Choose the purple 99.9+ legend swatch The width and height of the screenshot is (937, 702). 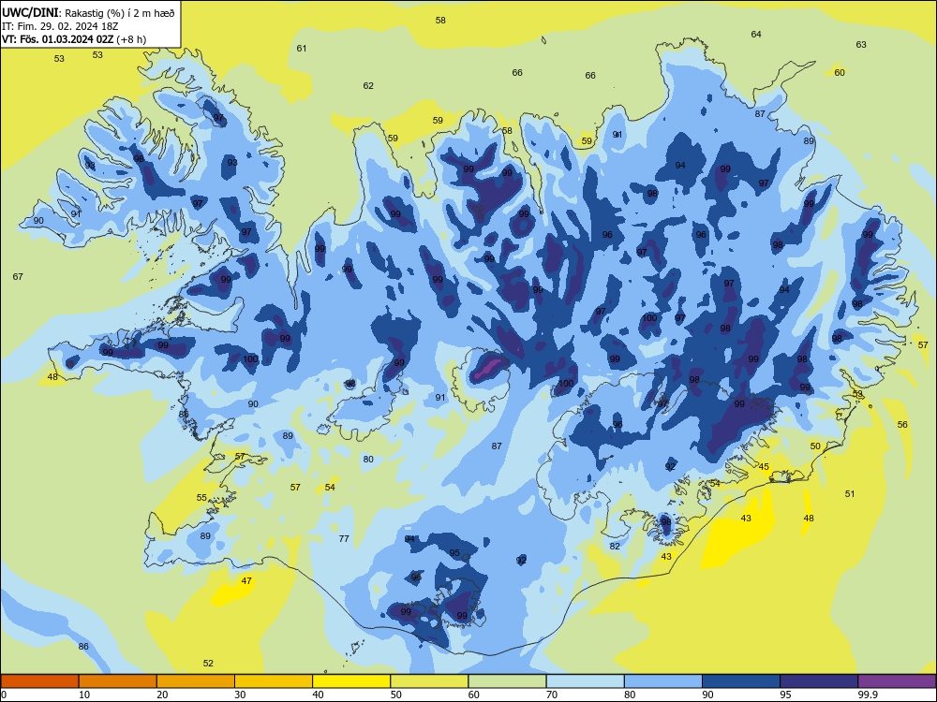897,681
